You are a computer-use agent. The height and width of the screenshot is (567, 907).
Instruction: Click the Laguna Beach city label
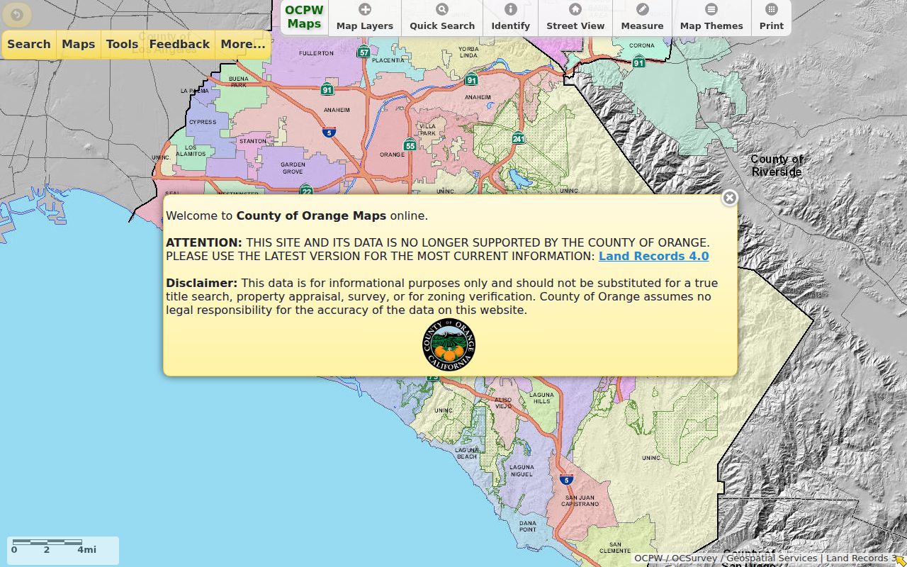467,453
